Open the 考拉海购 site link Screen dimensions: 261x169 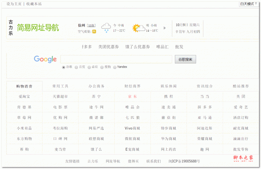click(60, 128)
